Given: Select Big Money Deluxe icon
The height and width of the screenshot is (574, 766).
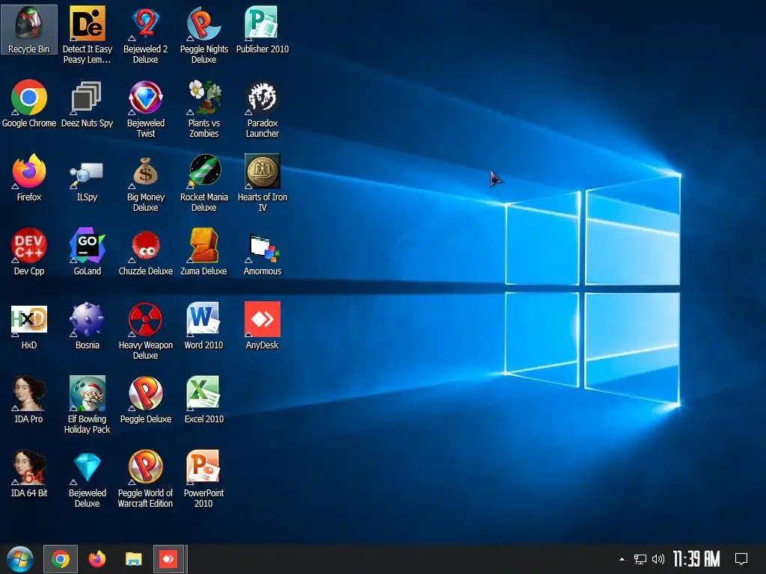Looking at the screenshot, I should pos(145,182).
